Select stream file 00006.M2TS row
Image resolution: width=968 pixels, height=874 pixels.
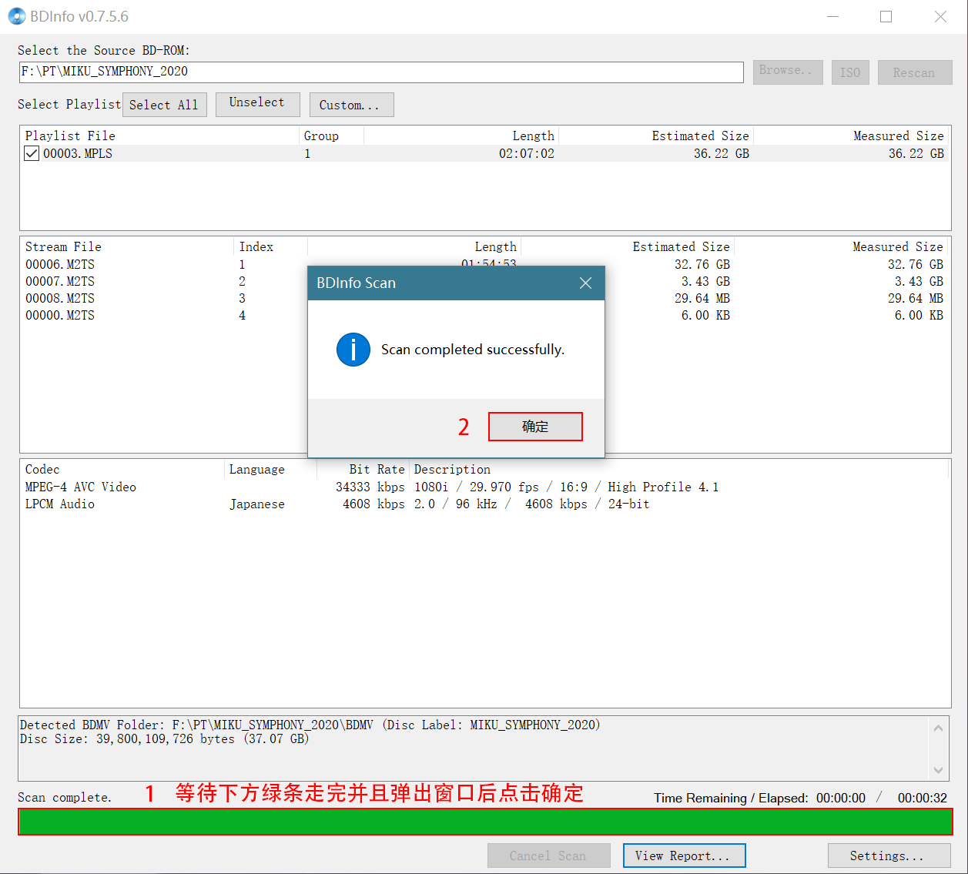coord(60,264)
